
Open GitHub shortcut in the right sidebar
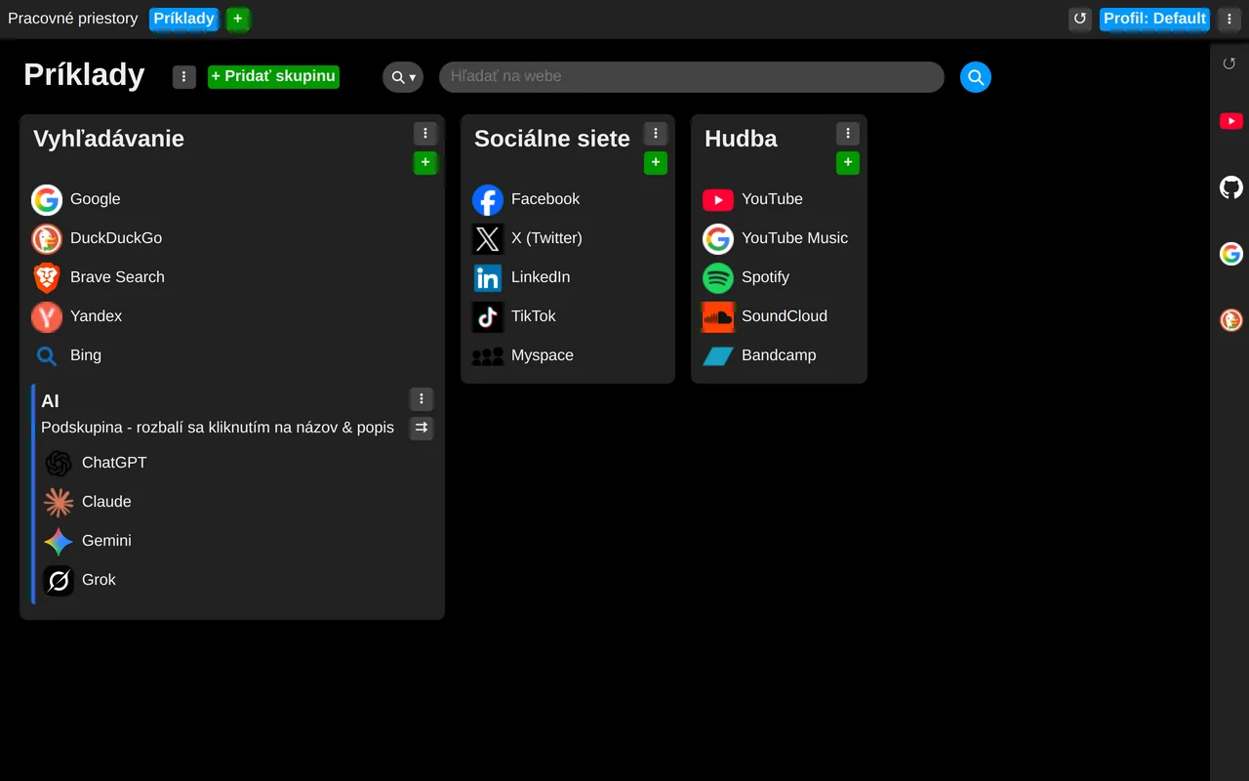1231,187
